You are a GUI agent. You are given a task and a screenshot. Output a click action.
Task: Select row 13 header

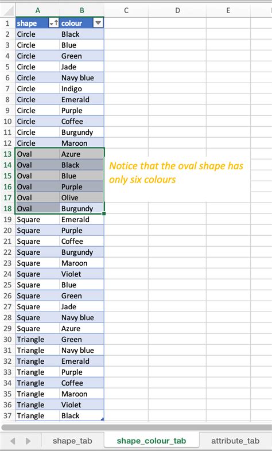7,154
